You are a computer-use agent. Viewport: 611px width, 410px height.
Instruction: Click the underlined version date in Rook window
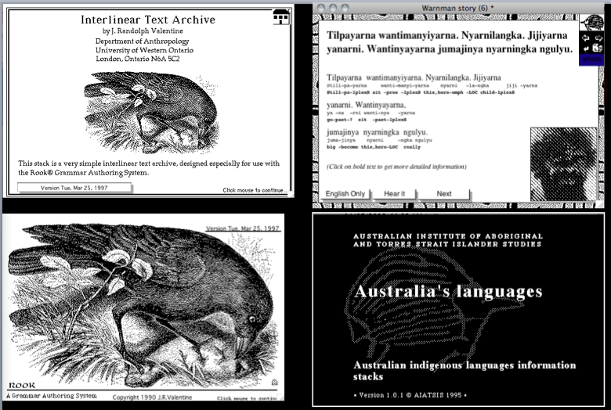click(243, 228)
